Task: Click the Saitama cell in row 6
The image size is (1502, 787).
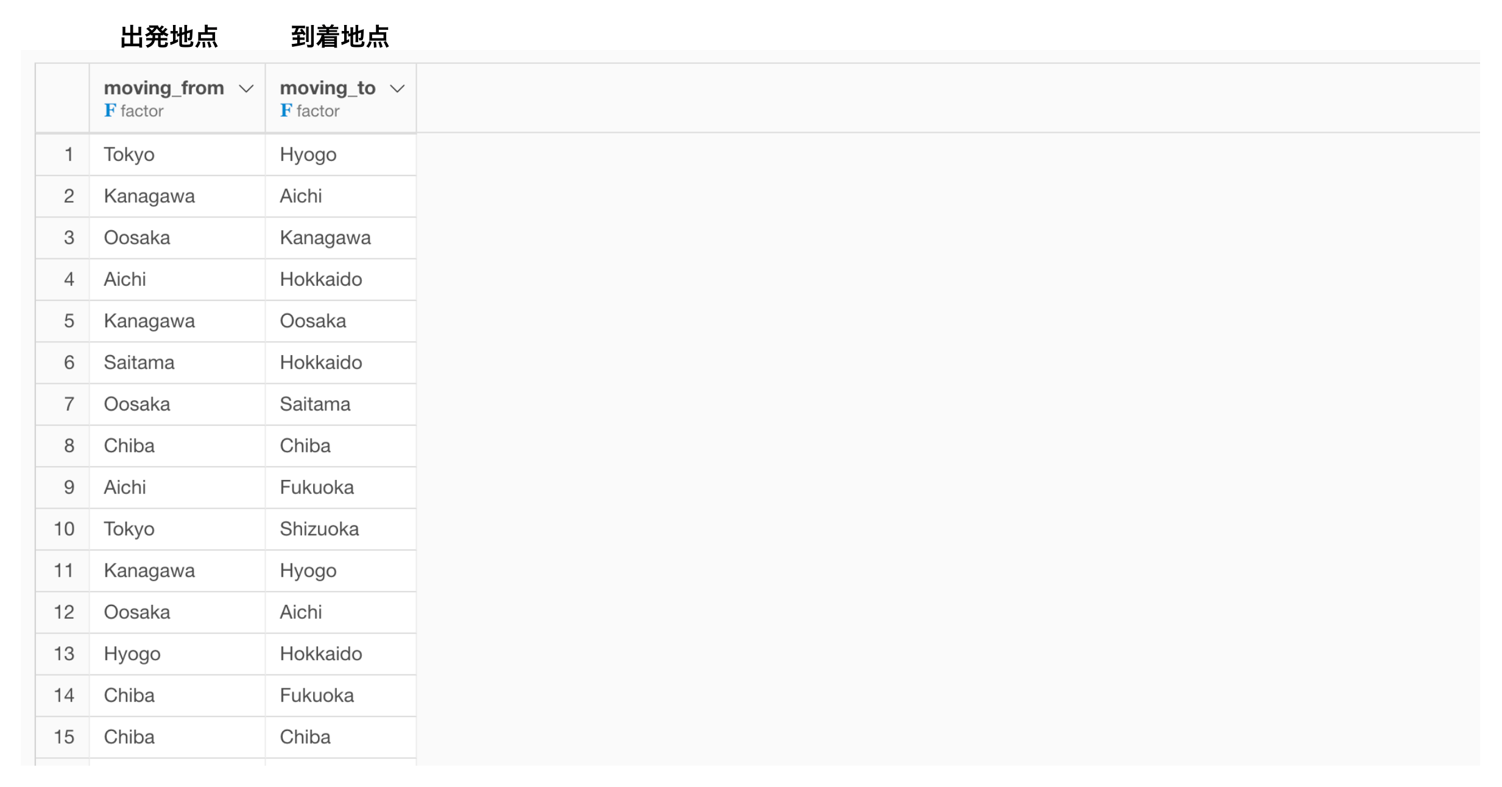Action: click(177, 363)
